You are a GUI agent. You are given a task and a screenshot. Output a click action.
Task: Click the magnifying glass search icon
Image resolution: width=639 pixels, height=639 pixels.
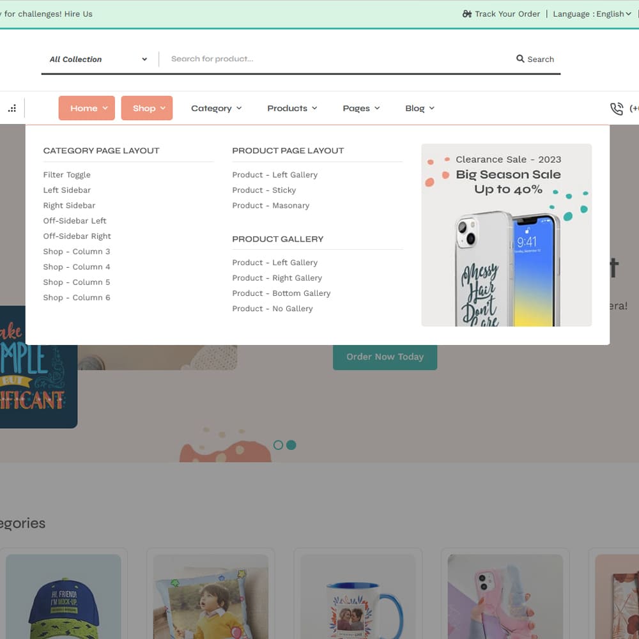pos(520,59)
